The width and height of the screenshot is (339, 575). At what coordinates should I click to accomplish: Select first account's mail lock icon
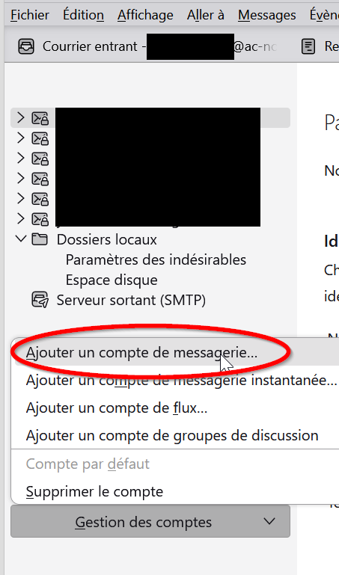(40, 118)
